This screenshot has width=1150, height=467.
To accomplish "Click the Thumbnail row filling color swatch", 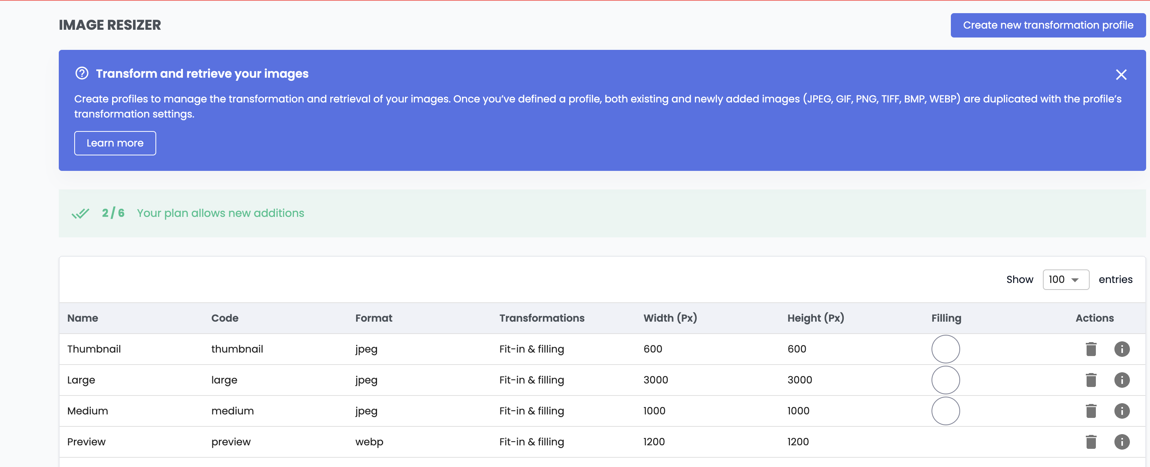I will point(945,349).
